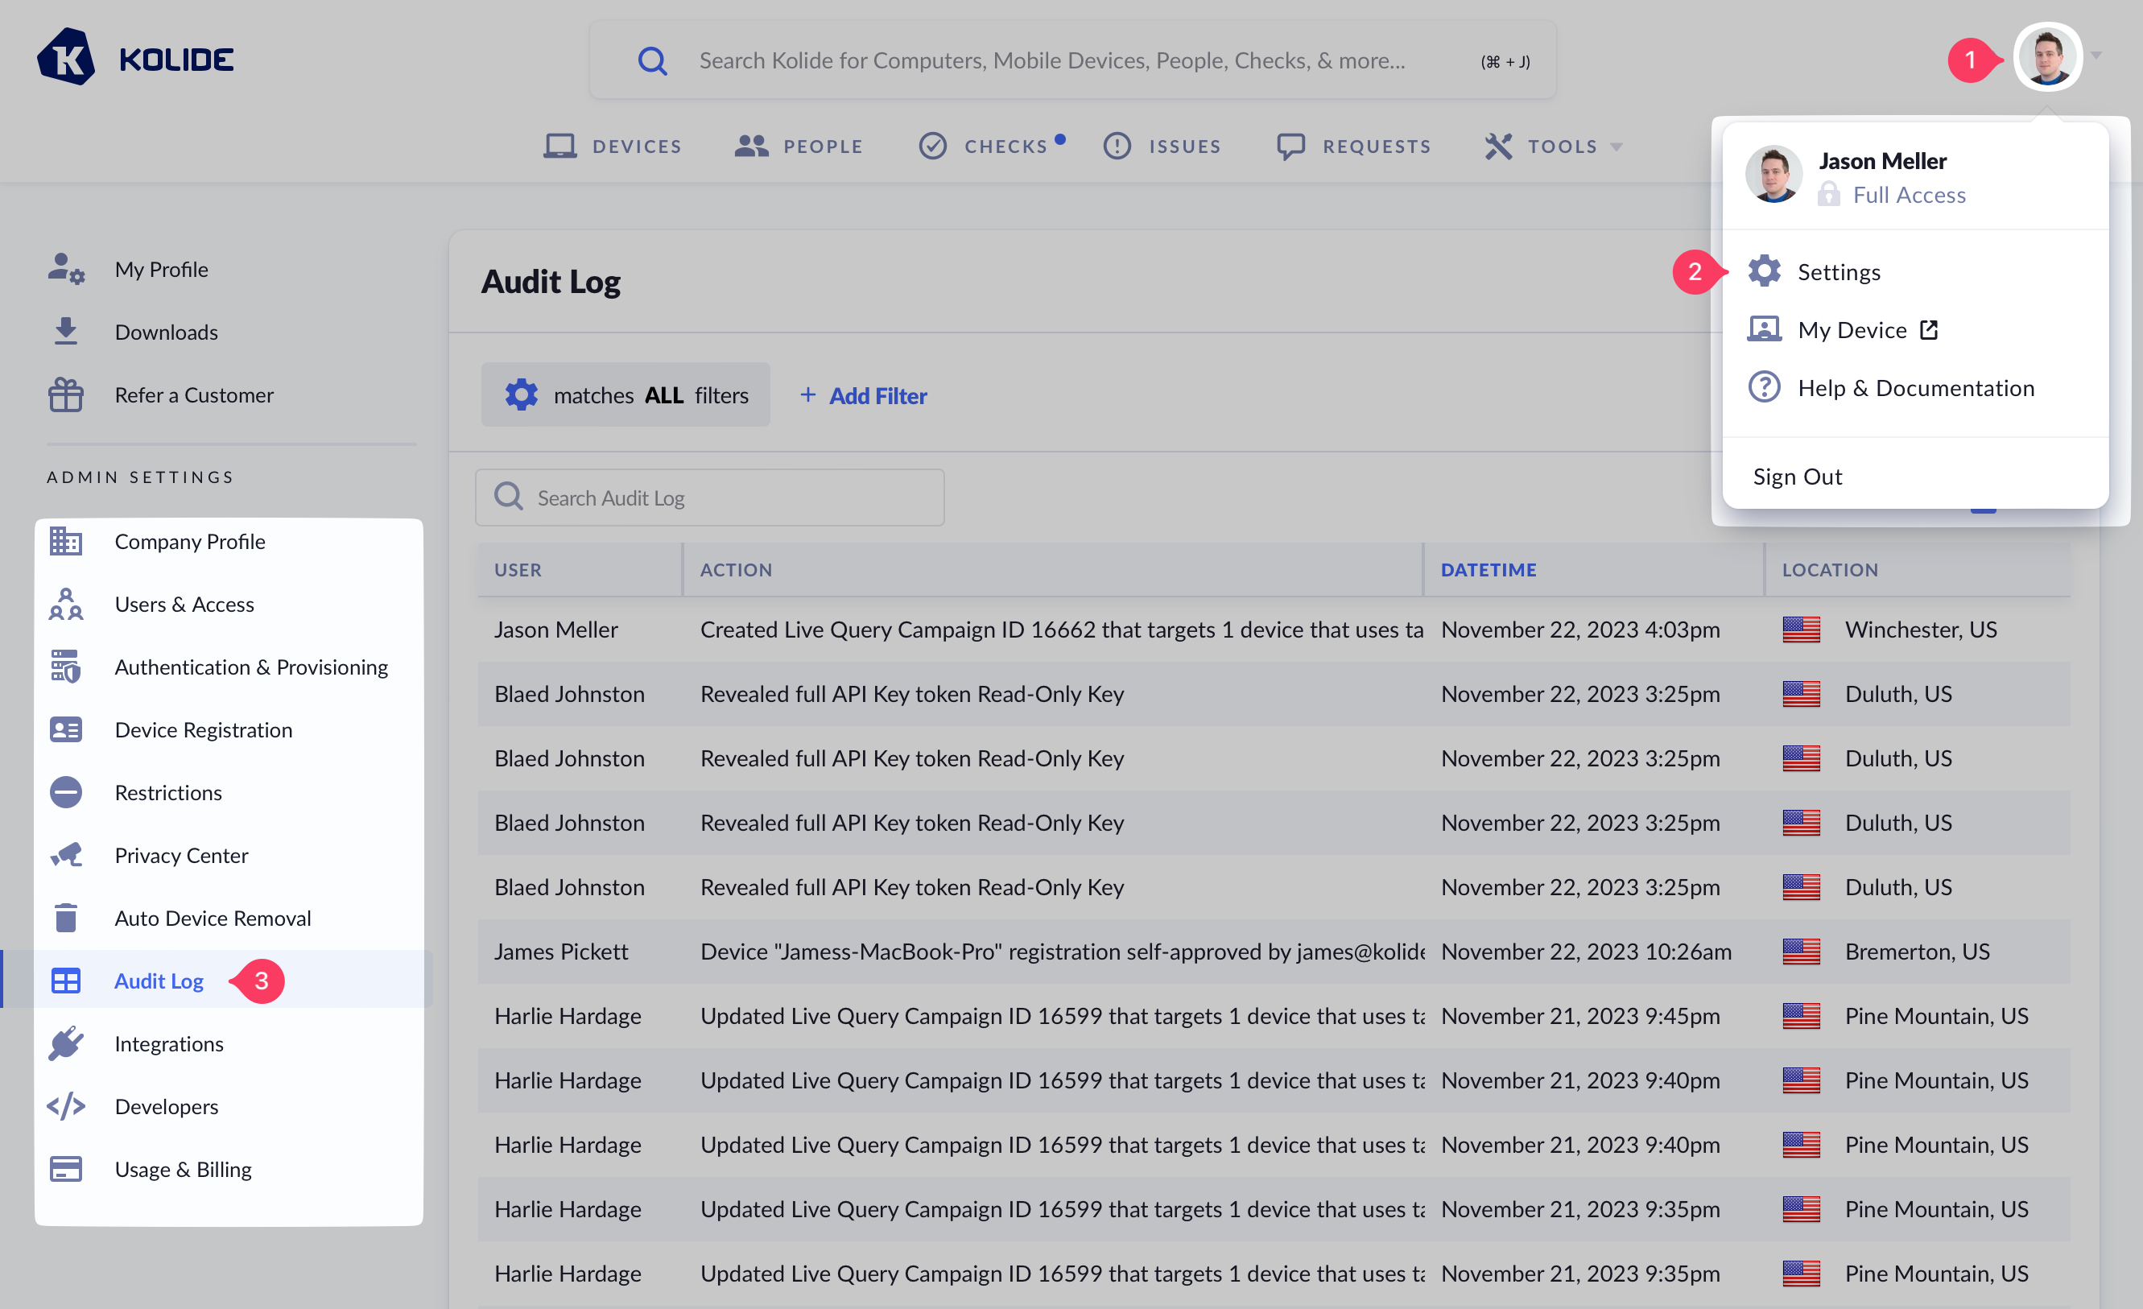
Task: Sort by the Datetime column header
Action: (x=1488, y=570)
